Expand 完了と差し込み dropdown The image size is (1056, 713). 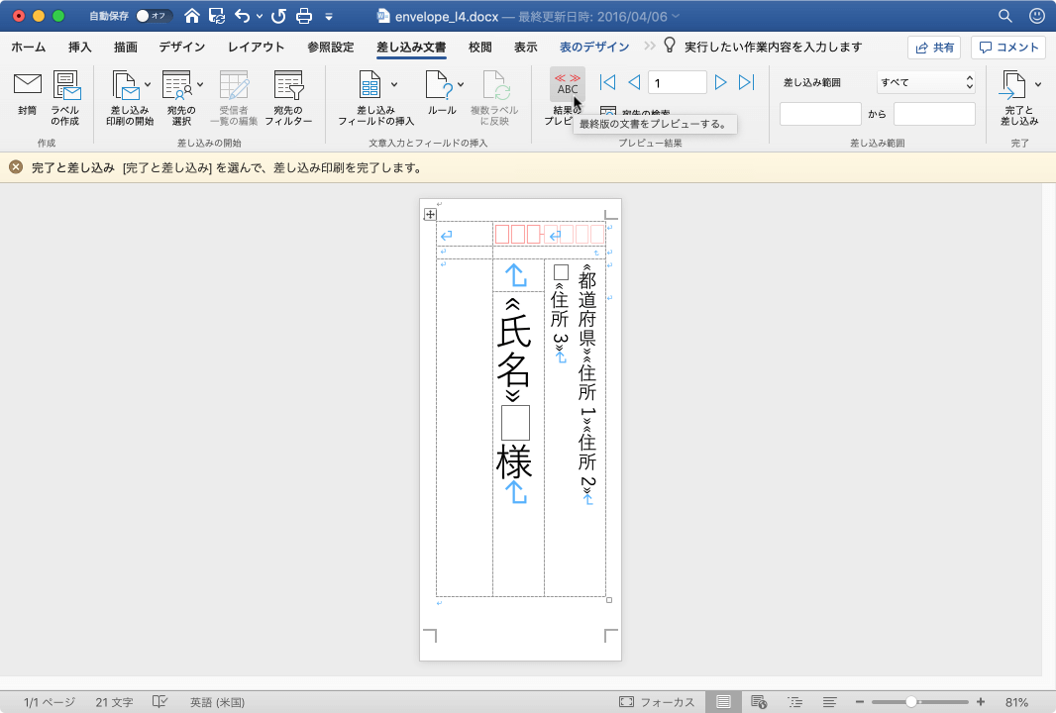click(x=1038, y=85)
